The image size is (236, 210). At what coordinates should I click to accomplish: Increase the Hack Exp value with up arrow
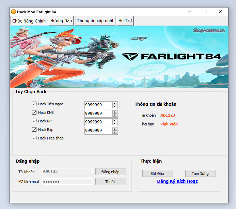click(114, 129)
